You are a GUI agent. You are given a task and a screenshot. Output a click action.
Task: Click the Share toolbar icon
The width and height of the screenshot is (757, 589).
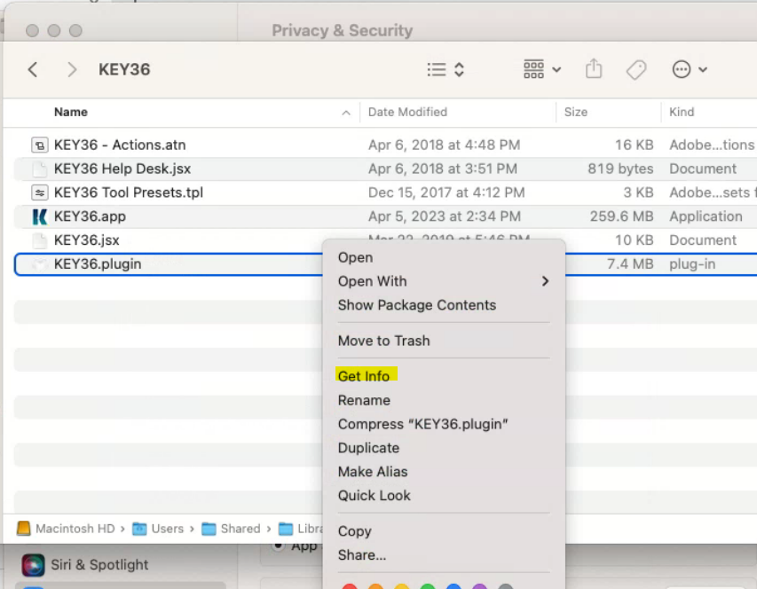click(x=594, y=68)
